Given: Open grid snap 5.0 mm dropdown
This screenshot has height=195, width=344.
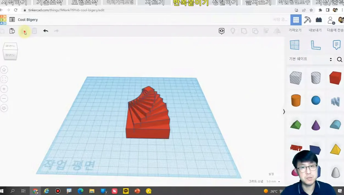Looking at the screenshot, I should click(273, 182).
